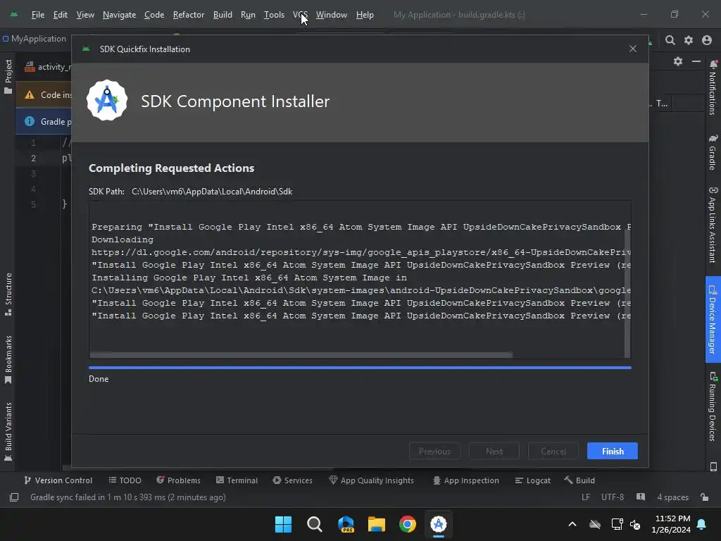Click the horizontal scrollbar in log output
This screenshot has width=721, height=541.
coord(301,355)
